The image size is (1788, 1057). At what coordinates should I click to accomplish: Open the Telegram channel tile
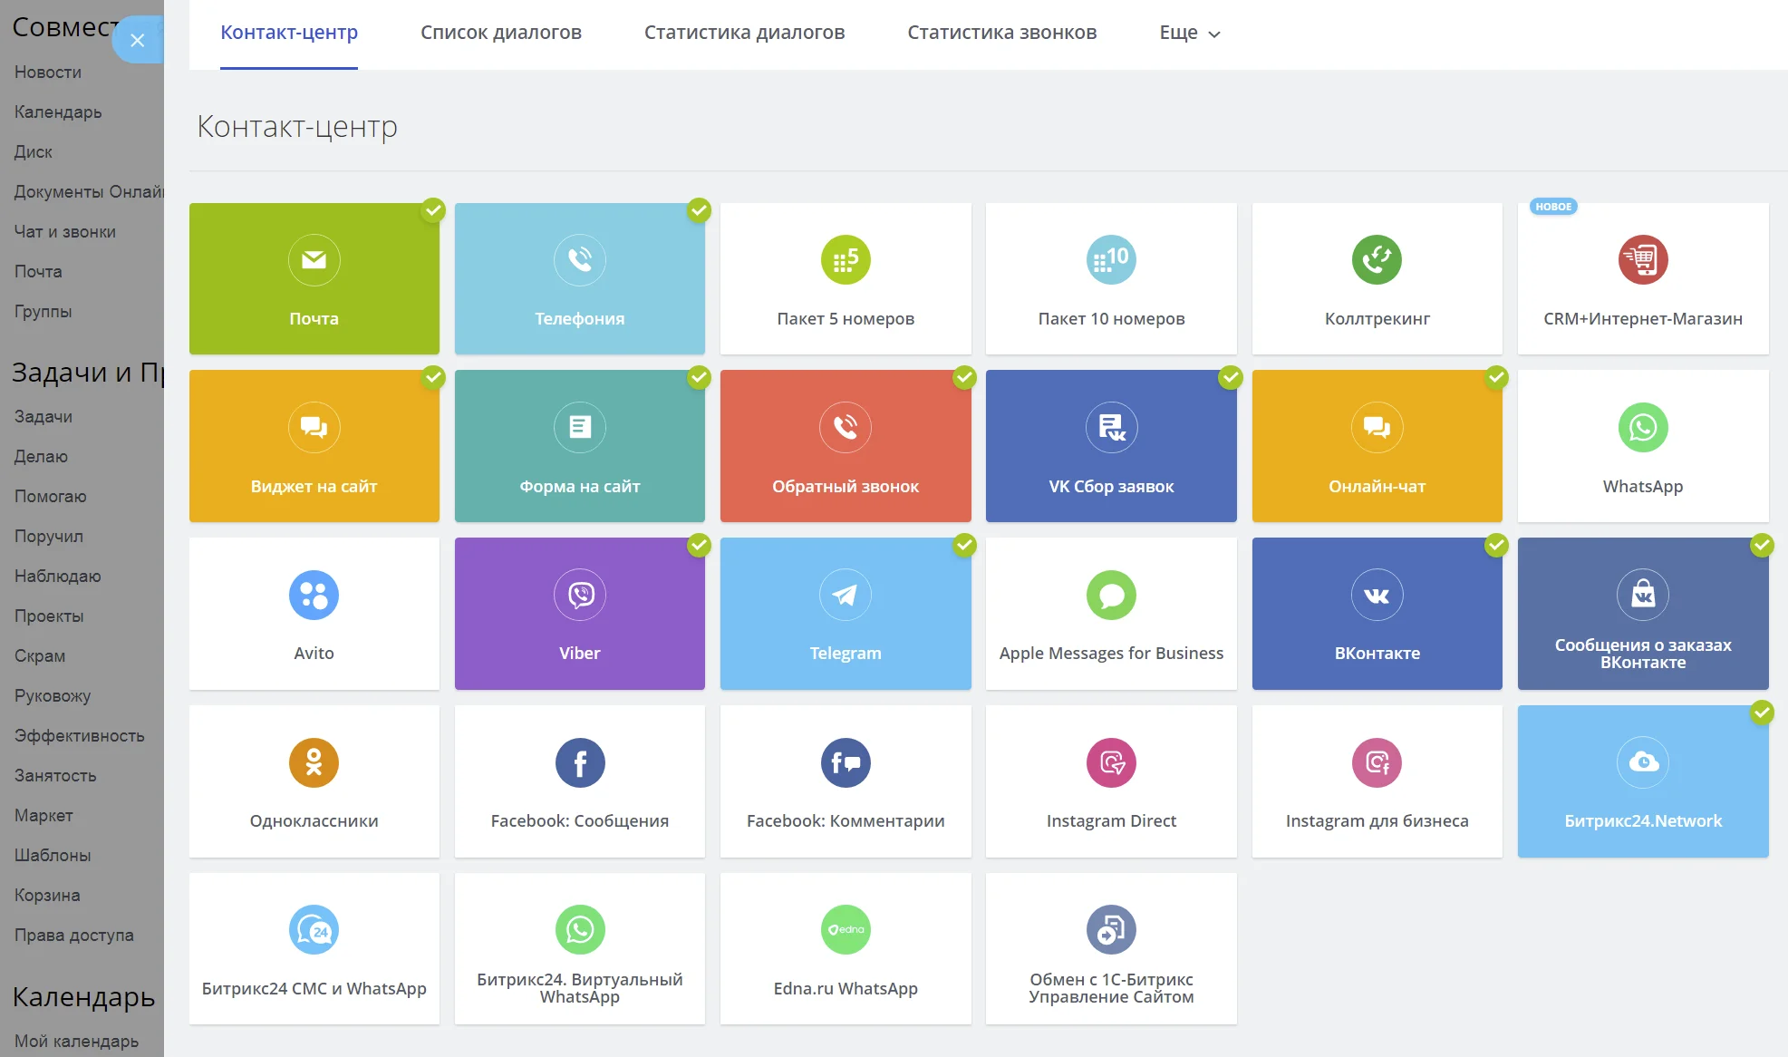point(846,614)
